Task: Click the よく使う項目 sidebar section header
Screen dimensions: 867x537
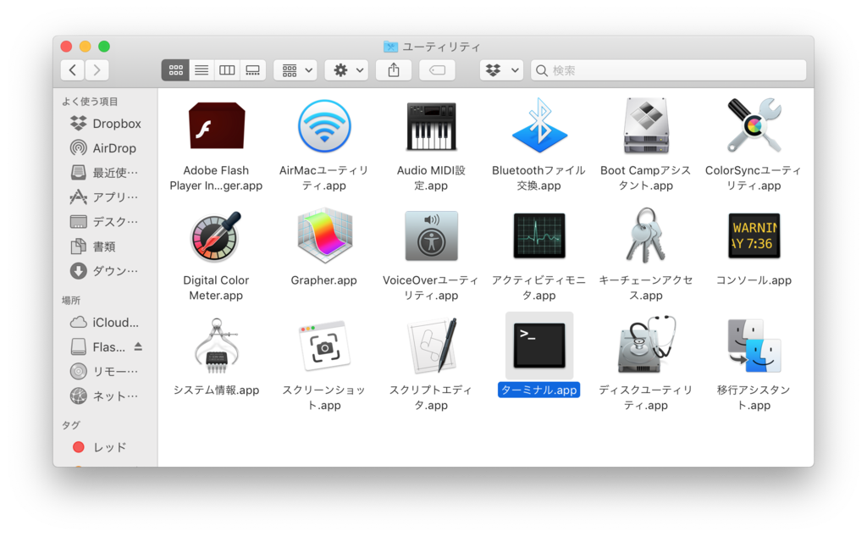Action: click(x=90, y=101)
